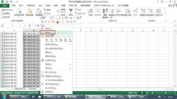This screenshot has height=99, width=177.
Task: Switch to Page Layout view in status bar
Action: click(147, 93)
